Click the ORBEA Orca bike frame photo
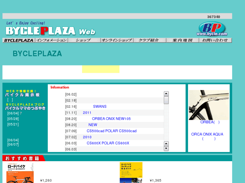This screenshot has height=183, width=245. pyautogui.click(x=209, y=105)
